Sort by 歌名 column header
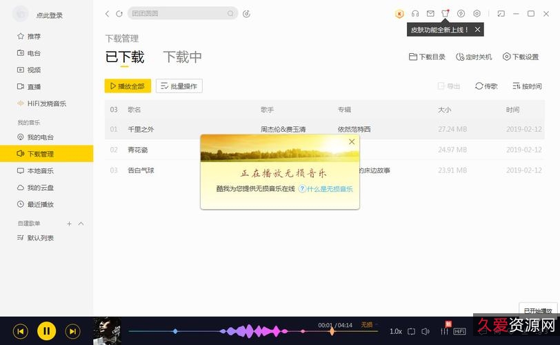 pyautogui.click(x=134, y=110)
